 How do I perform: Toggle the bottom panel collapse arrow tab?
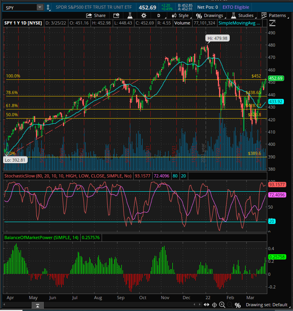click(x=37, y=305)
